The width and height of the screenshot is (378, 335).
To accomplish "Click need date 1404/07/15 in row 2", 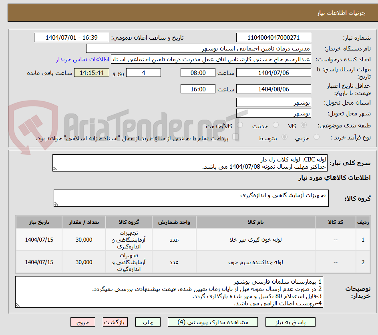I will pyautogui.click(x=39, y=262).
